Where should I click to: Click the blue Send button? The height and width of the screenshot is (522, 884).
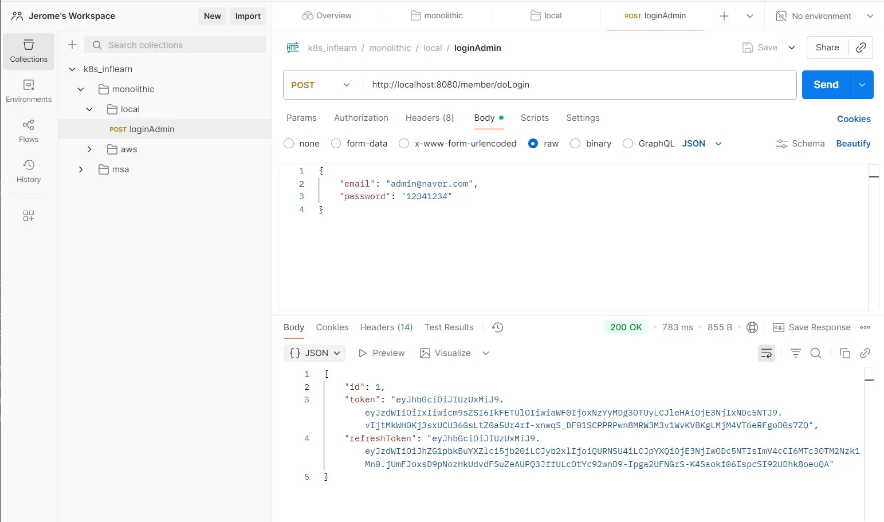tap(826, 85)
